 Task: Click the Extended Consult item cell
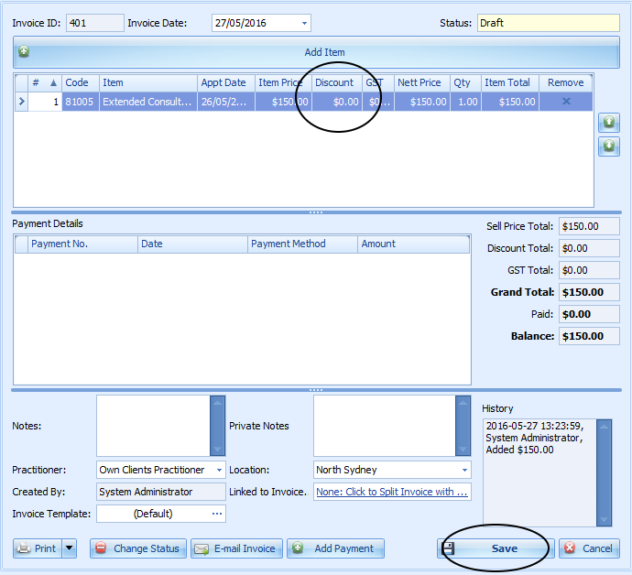coord(148,102)
